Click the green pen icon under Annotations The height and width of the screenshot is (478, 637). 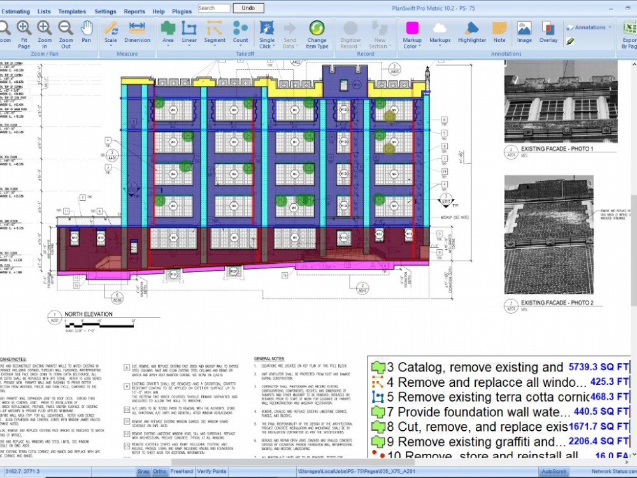[570, 41]
